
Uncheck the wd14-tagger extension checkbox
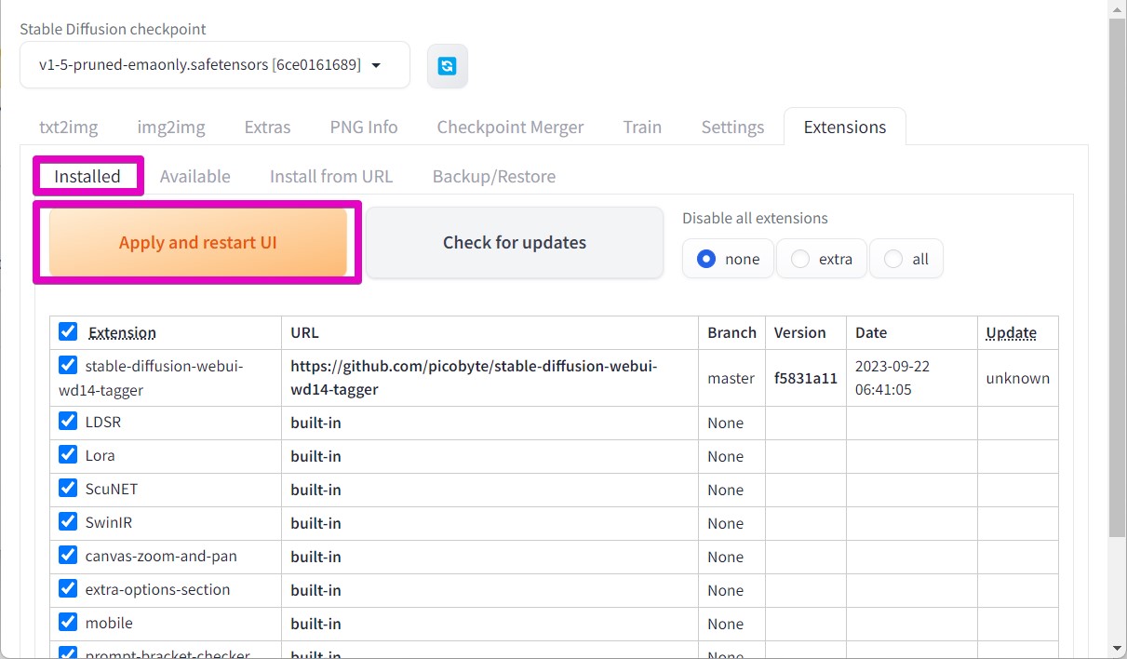tap(68, 365)
